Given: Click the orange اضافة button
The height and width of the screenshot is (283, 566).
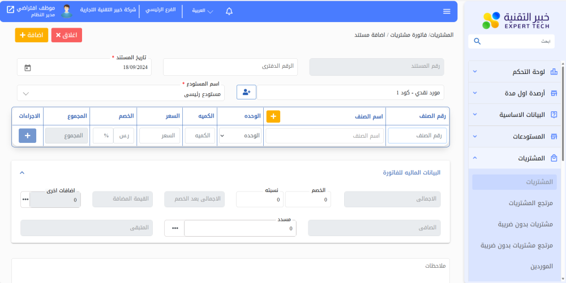Looking at the screenshot, I should click(32, 35).
